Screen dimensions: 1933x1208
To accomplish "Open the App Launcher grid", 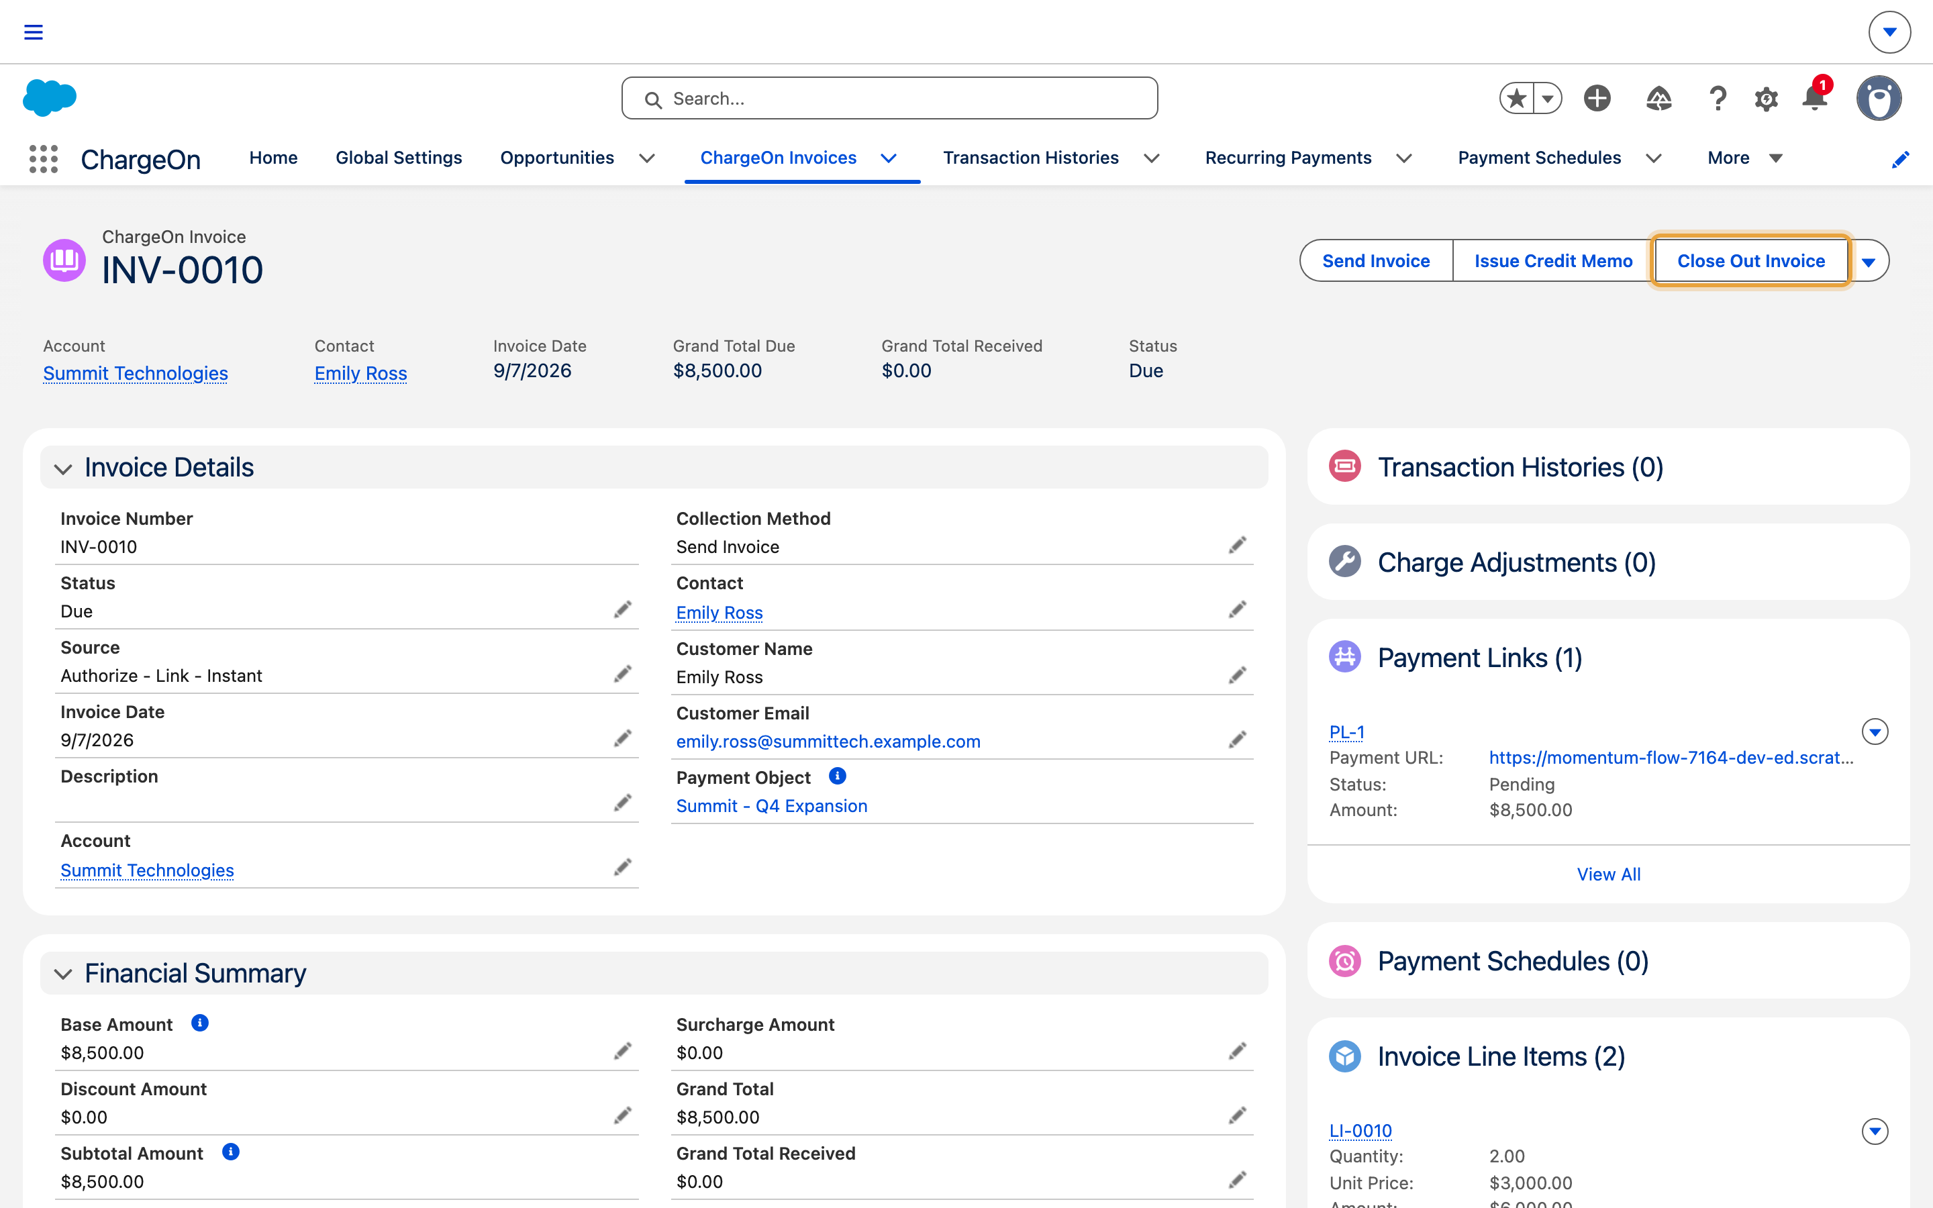I will coord(44,159).
